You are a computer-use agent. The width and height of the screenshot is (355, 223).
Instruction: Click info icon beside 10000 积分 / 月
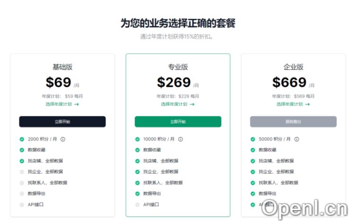tap(180, 139)
